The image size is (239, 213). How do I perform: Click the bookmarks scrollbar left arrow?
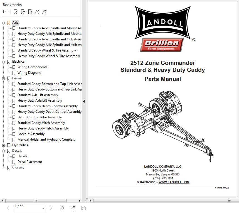(x=2, y=201)
